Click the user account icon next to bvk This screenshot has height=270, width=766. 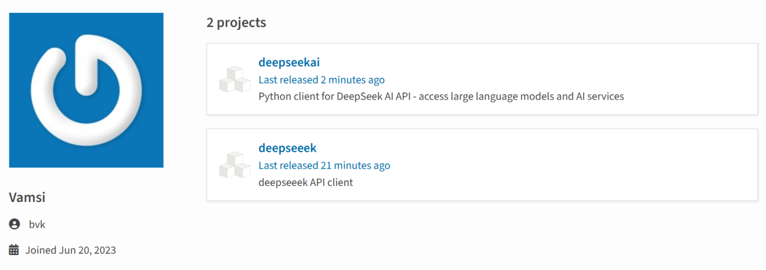click(x=14, y=224)
